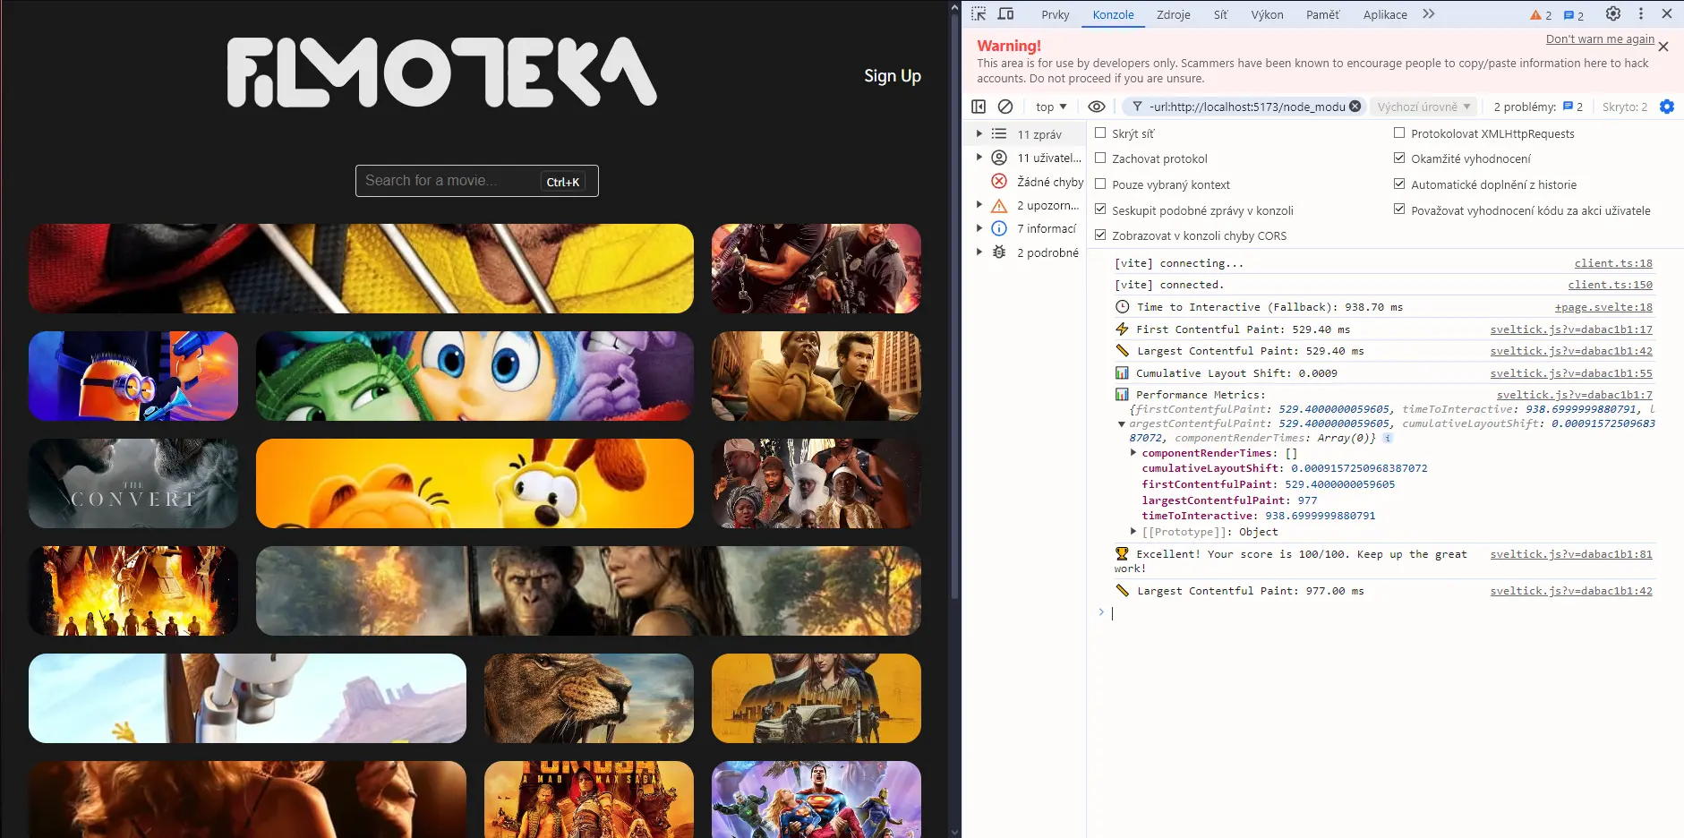Open blue console settings gear icon
This screenshot has width=1684, height=838.
[1667, 107]
